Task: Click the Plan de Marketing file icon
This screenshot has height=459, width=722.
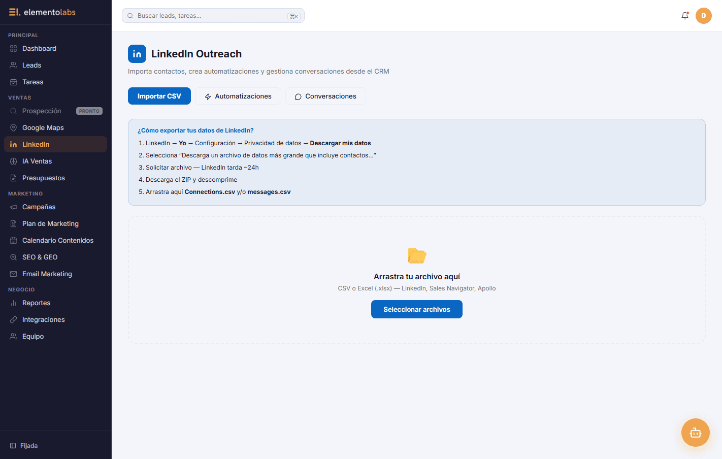Action: pyautogui.click(x=14, y=224)
